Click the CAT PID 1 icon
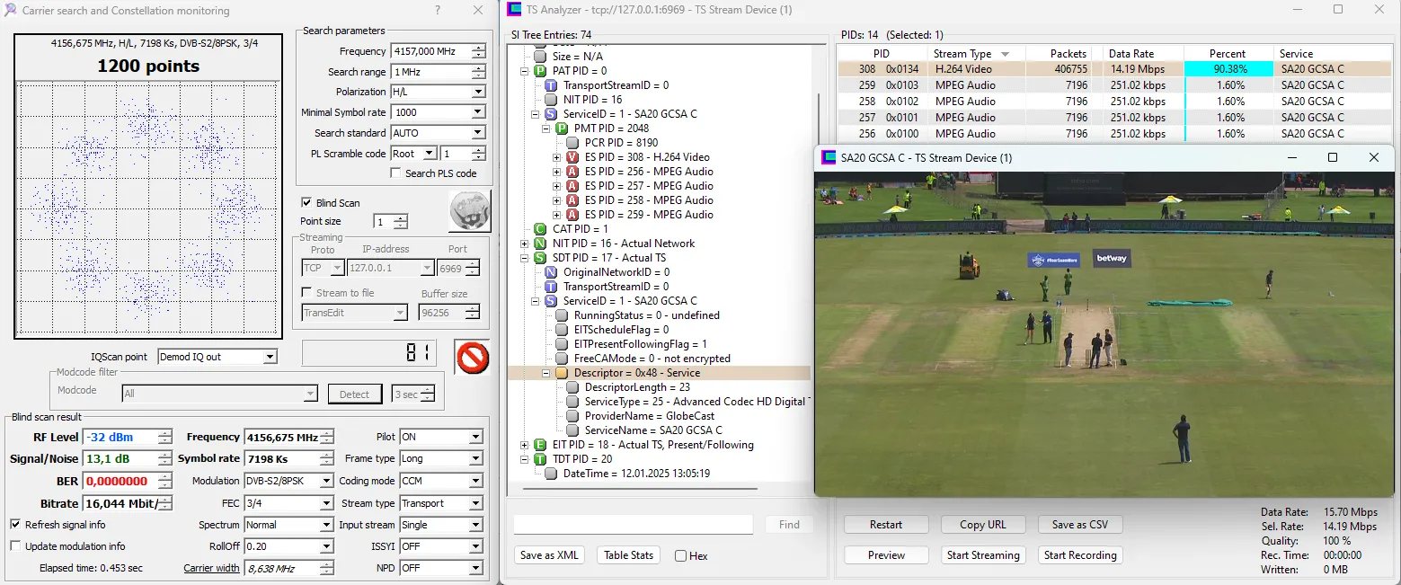The width and height of the screenshot is (1401, 585). [x=540, y=229]
